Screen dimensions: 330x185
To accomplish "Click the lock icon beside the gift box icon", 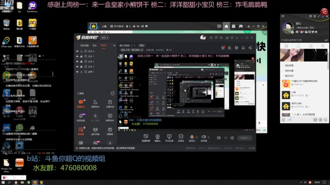I will (x=229, y=48).
